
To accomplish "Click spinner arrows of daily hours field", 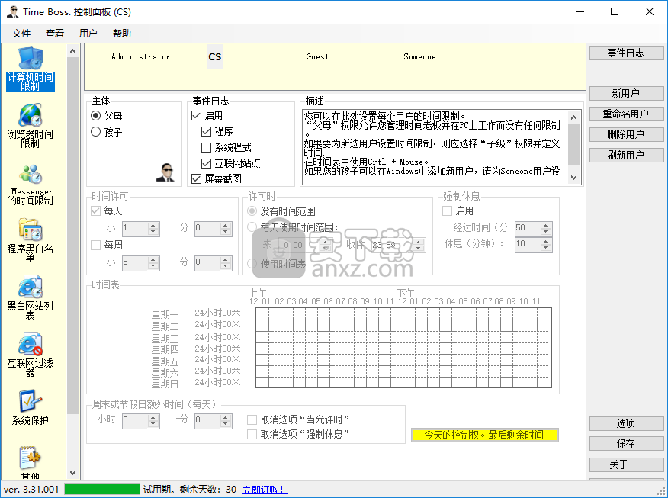I will pos(153,229).
